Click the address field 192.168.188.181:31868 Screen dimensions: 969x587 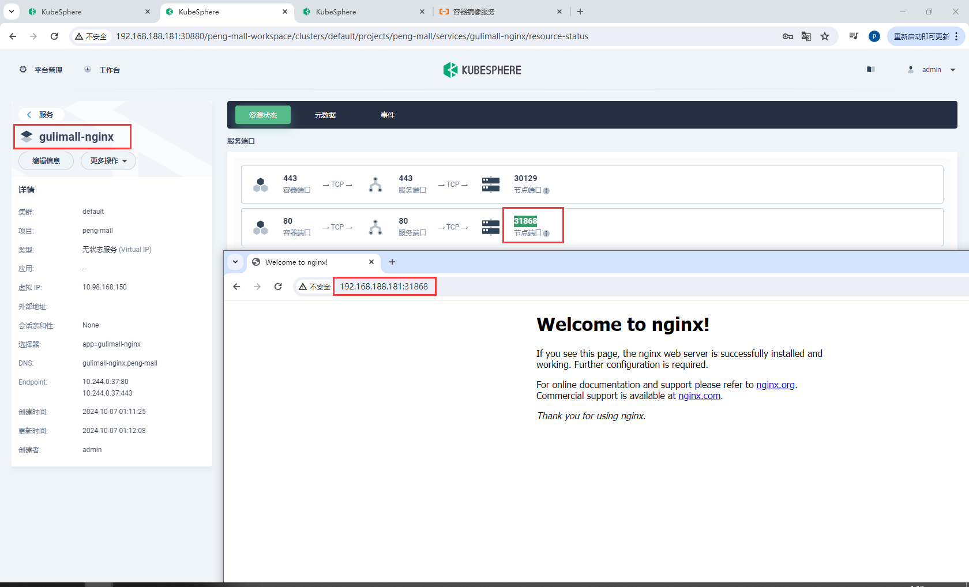384,287
